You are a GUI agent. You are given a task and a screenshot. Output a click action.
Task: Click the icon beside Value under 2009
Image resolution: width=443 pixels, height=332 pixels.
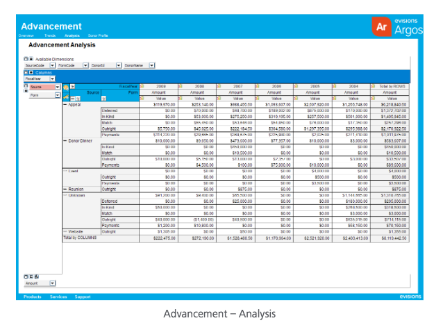[142, 98]
